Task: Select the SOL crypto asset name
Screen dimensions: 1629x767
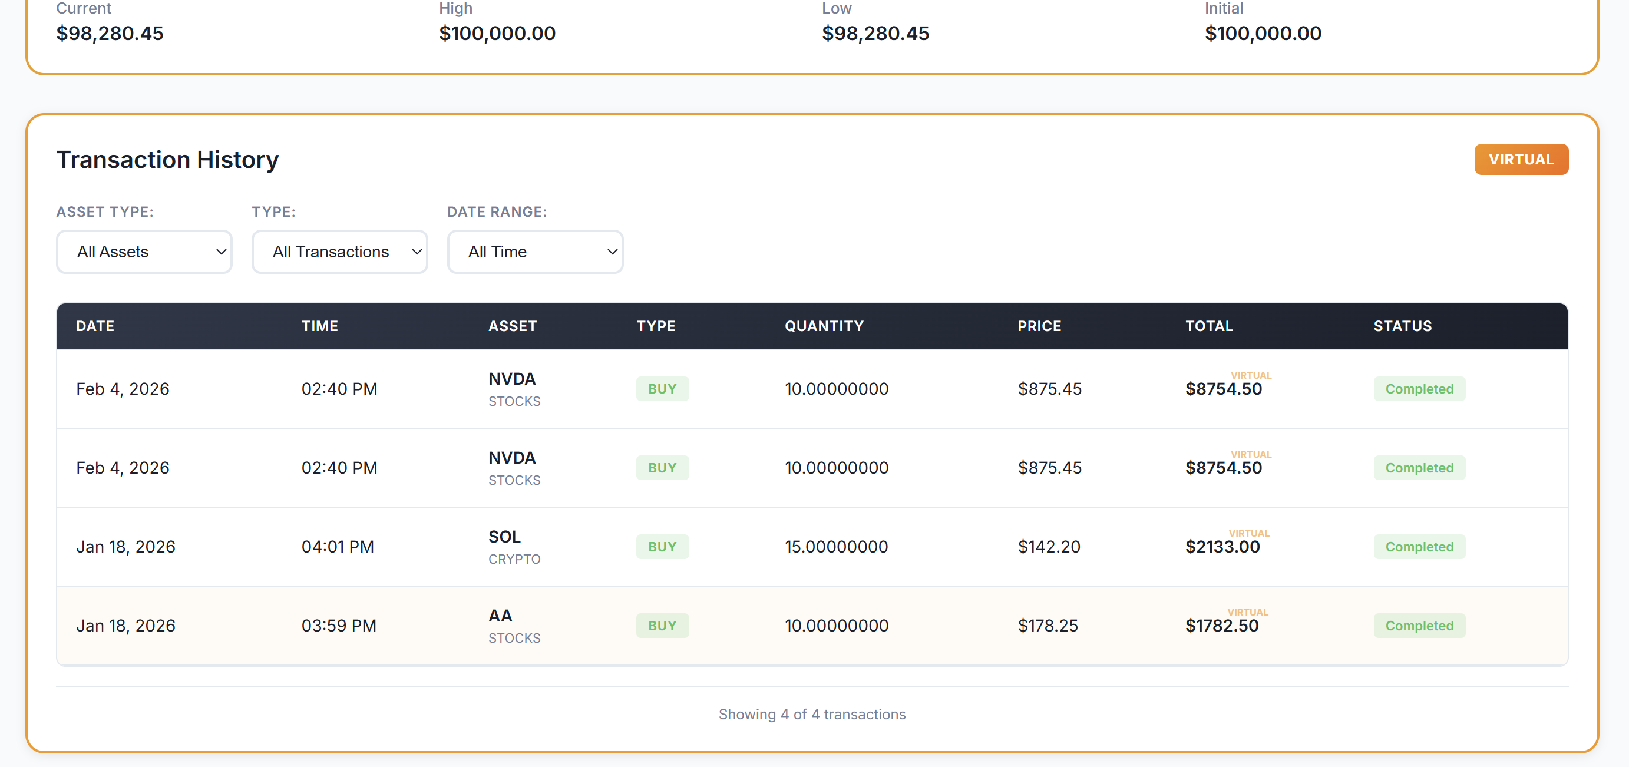Action: (504, 537)
